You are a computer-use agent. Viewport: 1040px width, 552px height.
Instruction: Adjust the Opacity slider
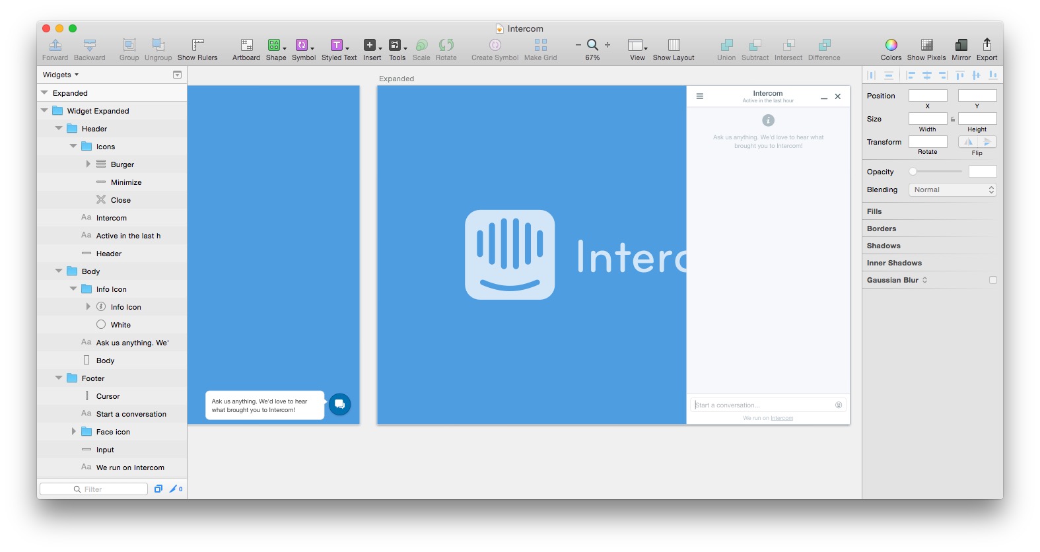[936, 172]
